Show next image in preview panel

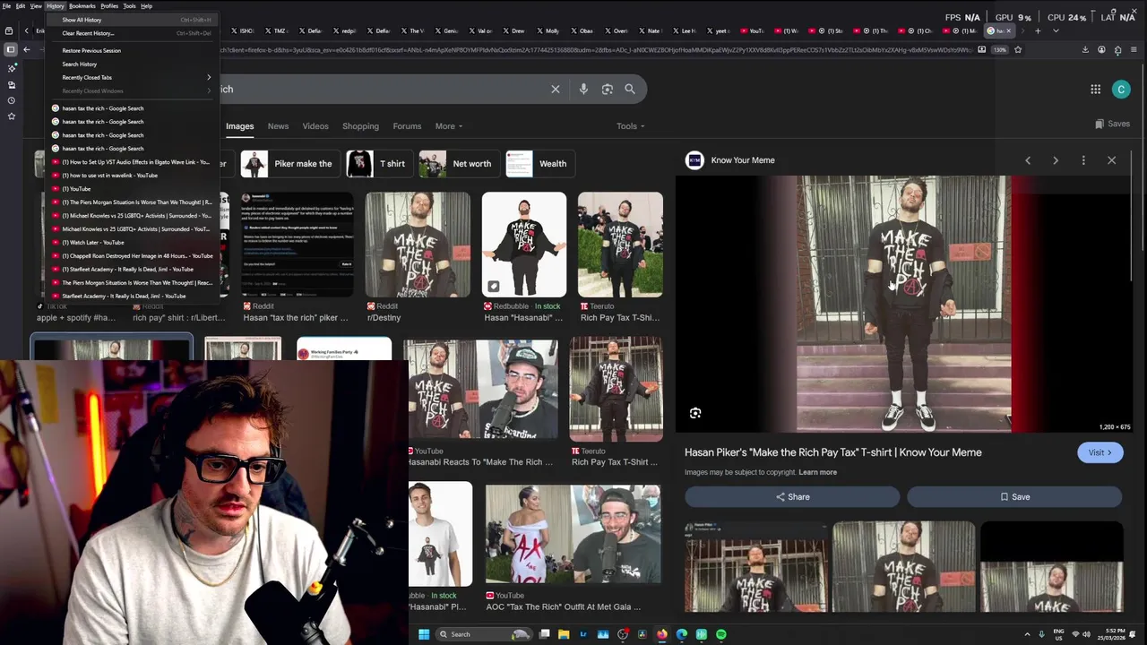pyautogui.click(x=1056, y=160)
